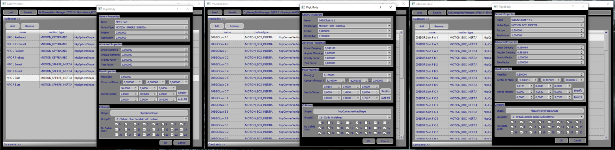Open MotionType dropdown in 00BGCloak A 1 dialog

(x=355, y=26)
